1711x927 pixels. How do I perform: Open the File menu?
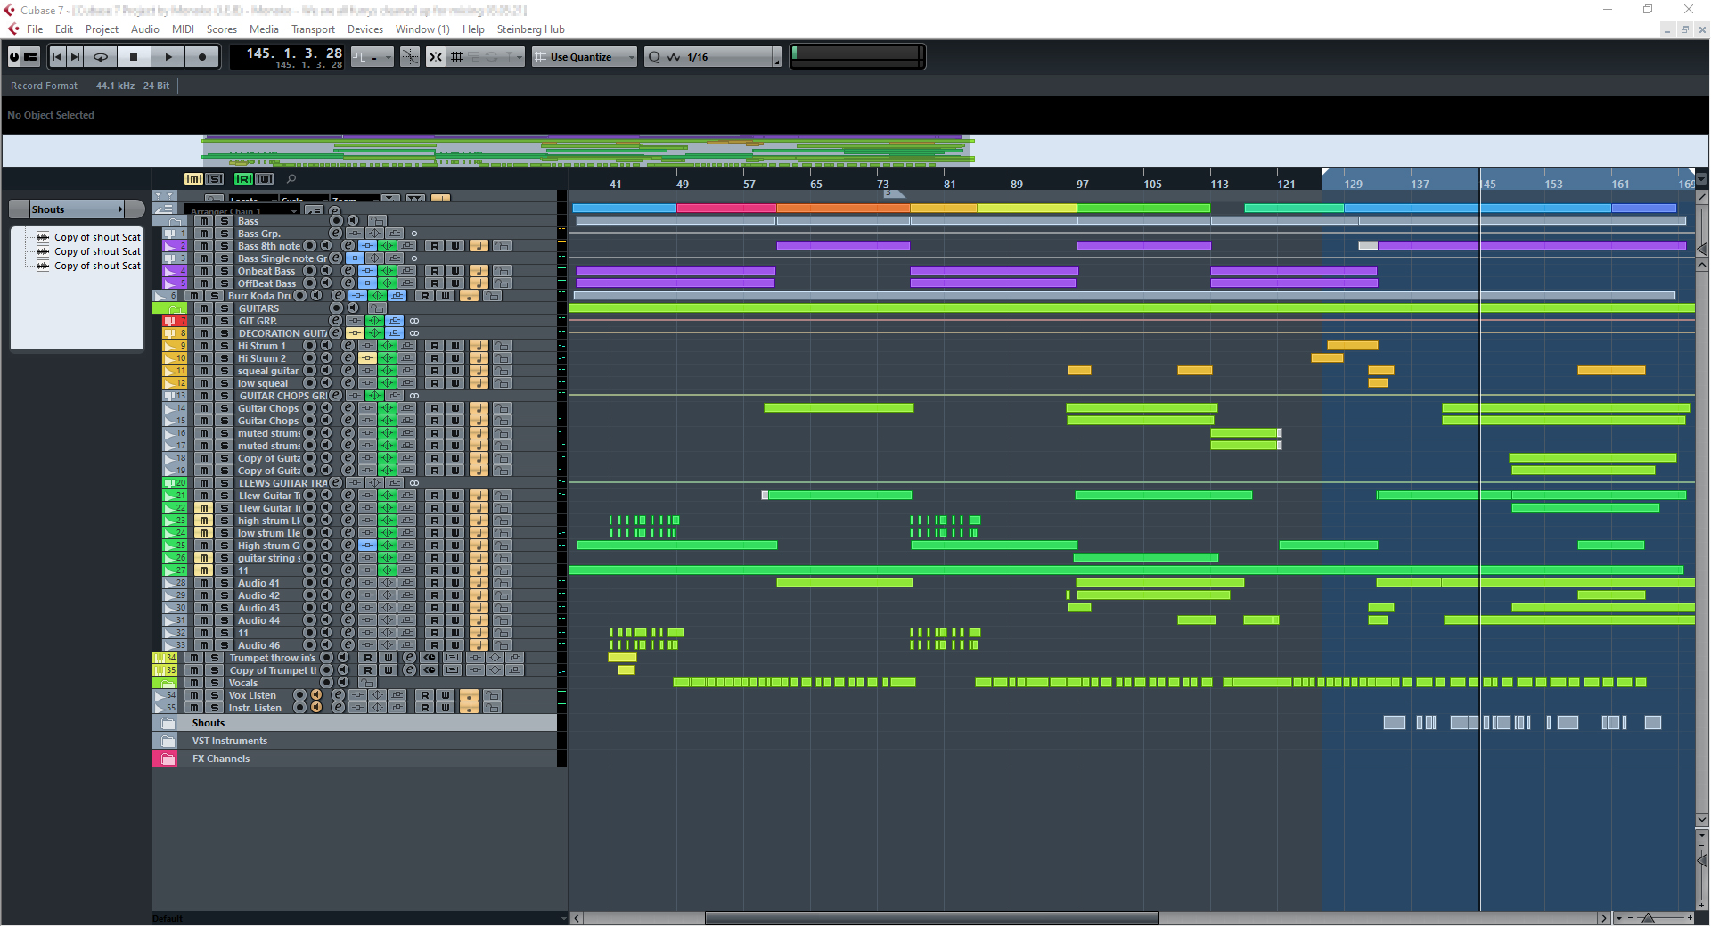35,29
